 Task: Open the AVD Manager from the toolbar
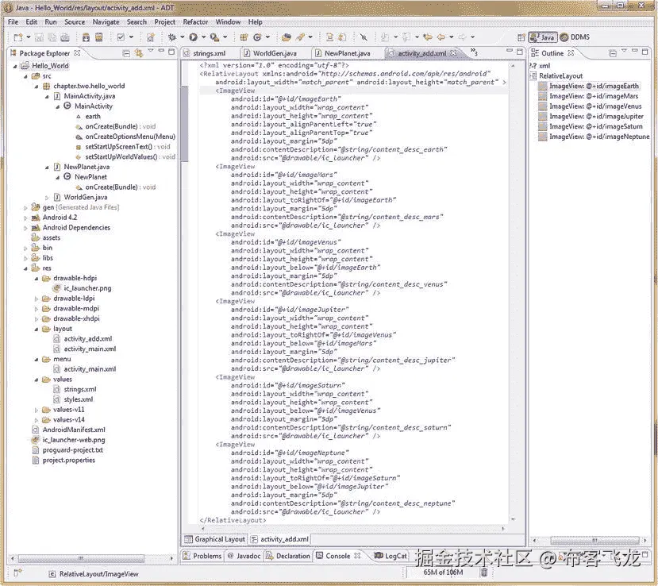pyautogui.click(x=99, y=37)
